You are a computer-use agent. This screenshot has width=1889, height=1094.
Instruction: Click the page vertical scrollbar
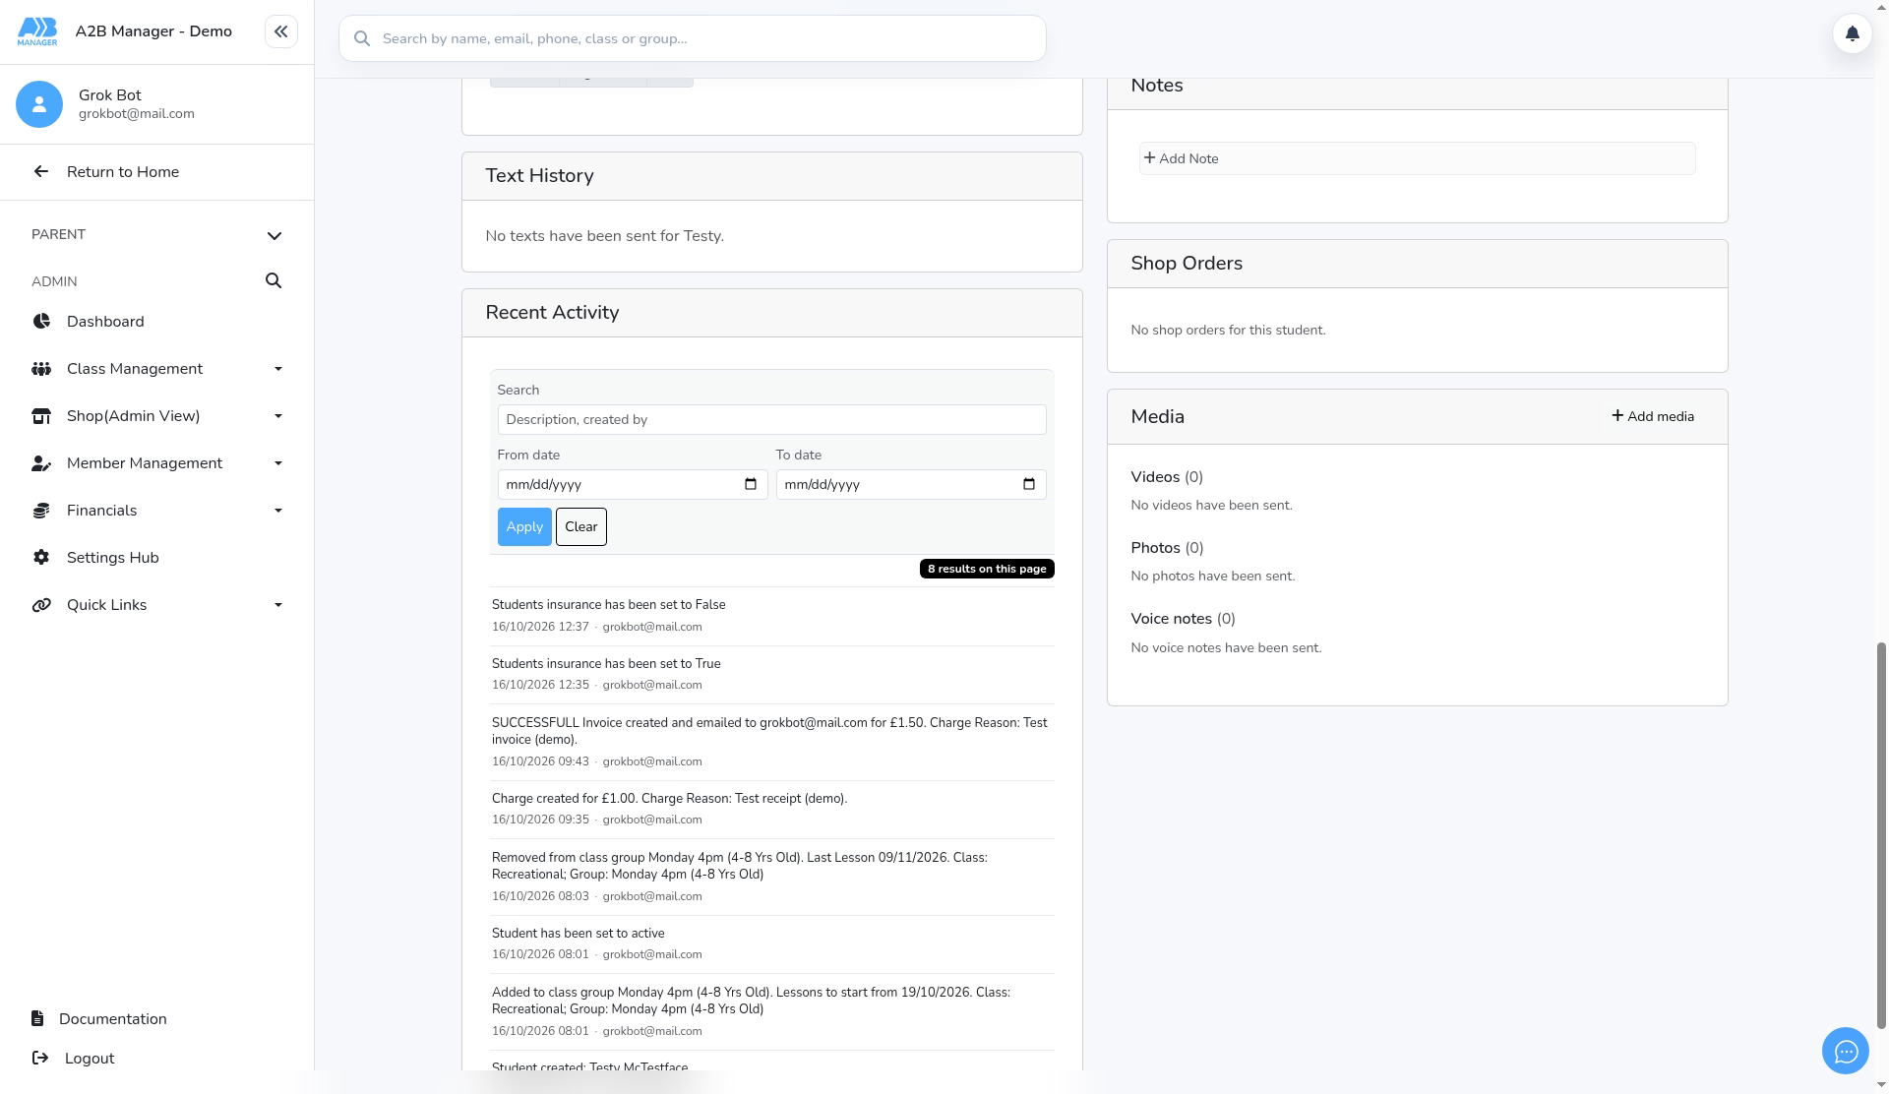pos(1881,836)
